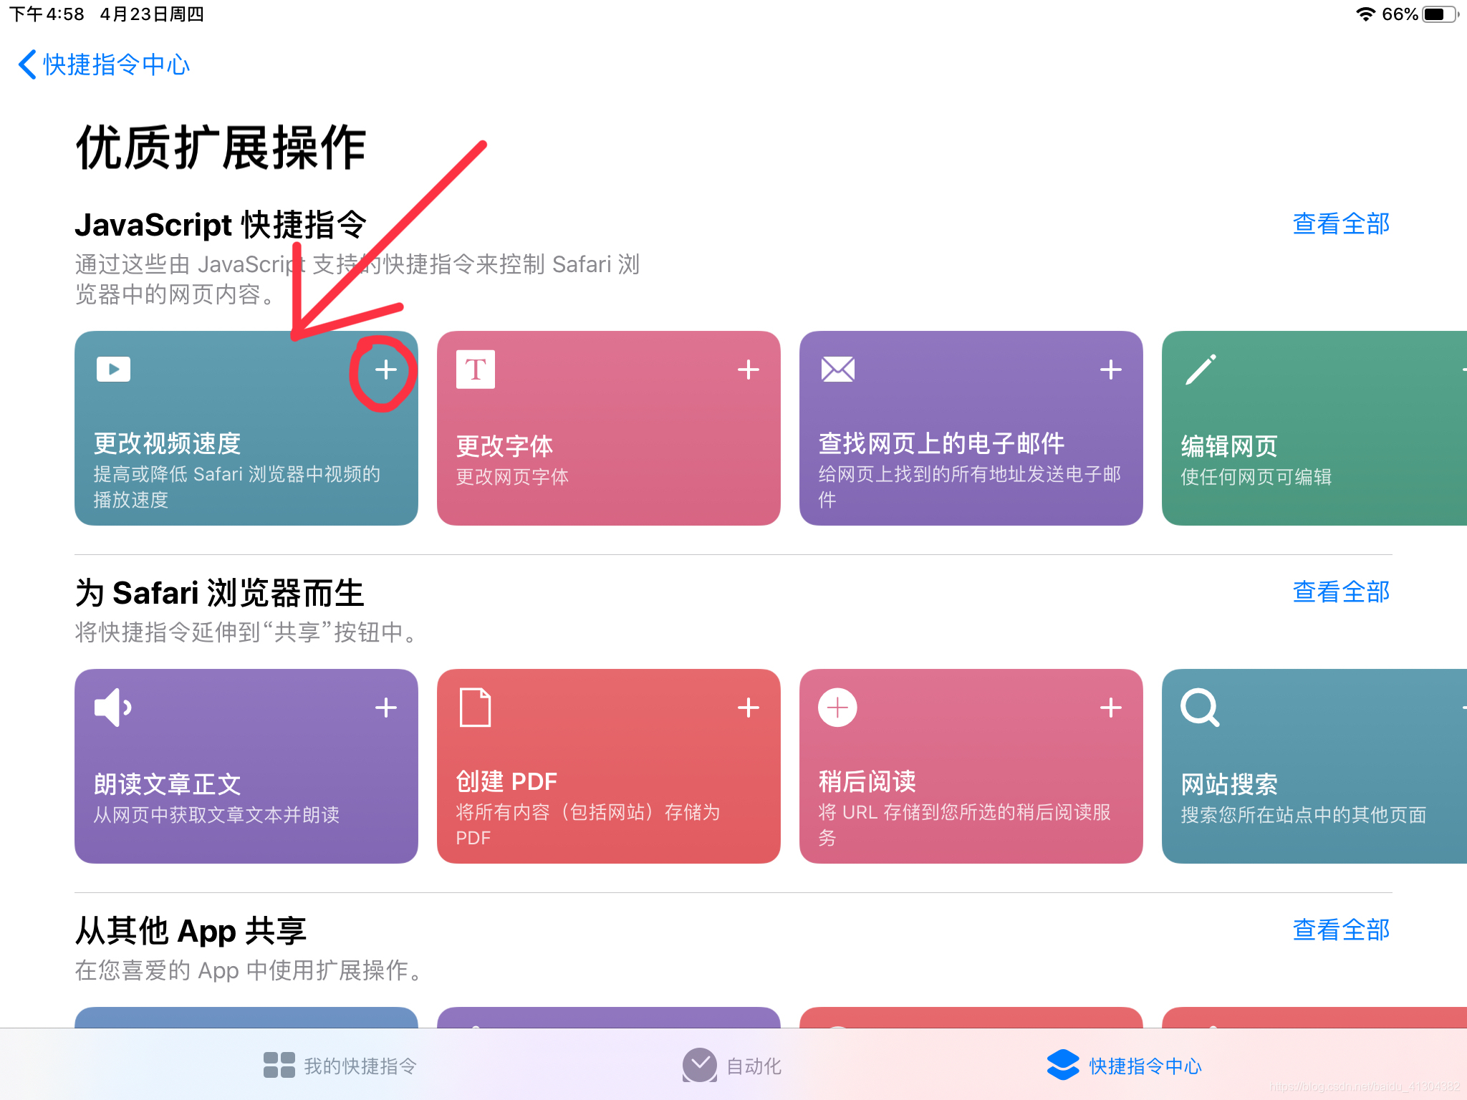The width and height of the screenshot is (1467, 1100).
Task: Open the 创建 PDF card title
Action: point(507,782)
